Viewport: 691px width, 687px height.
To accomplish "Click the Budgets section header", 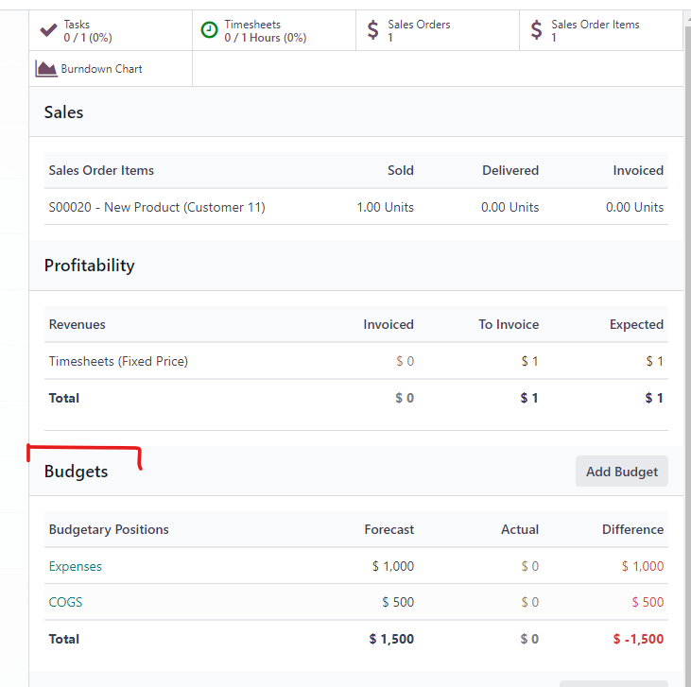I will click(77, 472).
